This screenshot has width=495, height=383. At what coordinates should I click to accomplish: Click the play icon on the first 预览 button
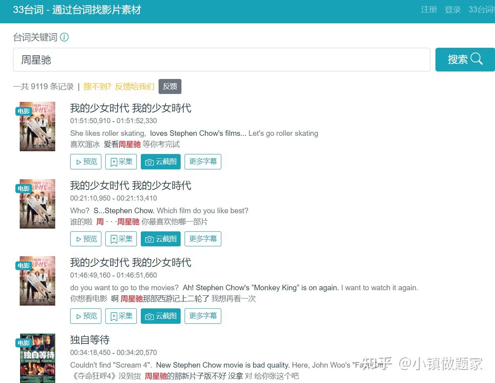click(78, 161)
